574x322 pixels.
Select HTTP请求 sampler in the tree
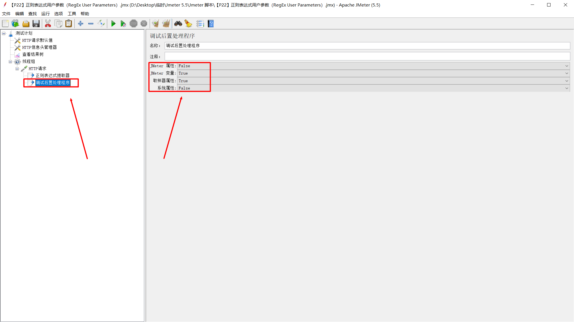[37, 69]
